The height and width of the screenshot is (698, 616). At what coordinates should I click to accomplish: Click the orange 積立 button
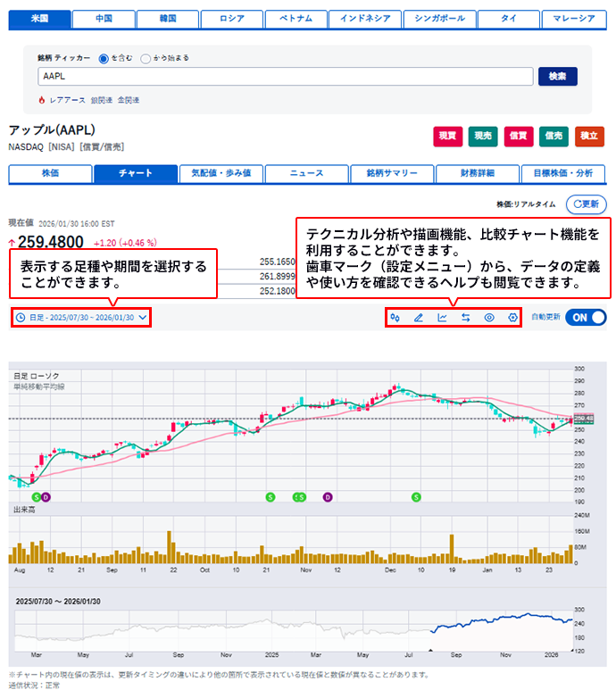coord(589,137)
